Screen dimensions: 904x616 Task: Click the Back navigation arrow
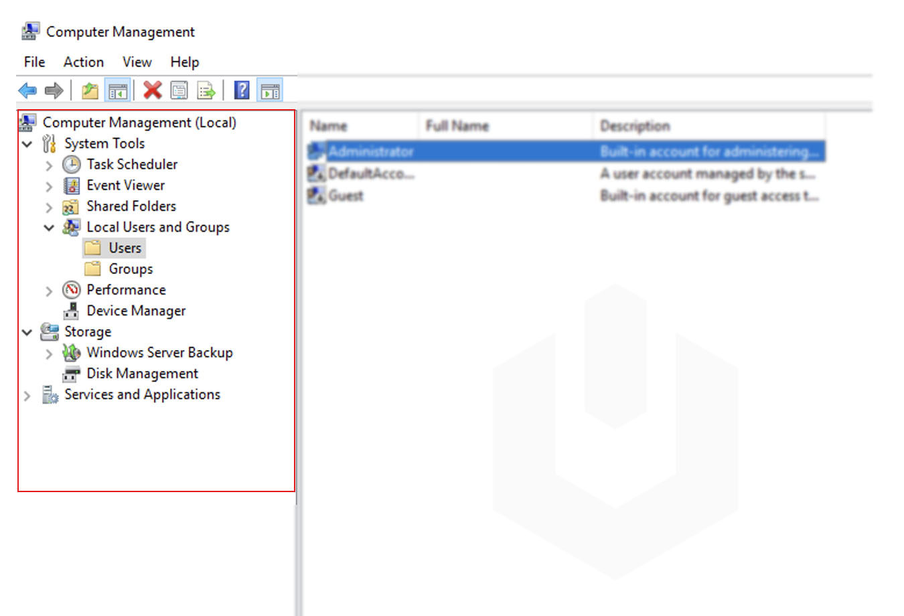pos(27,90)
